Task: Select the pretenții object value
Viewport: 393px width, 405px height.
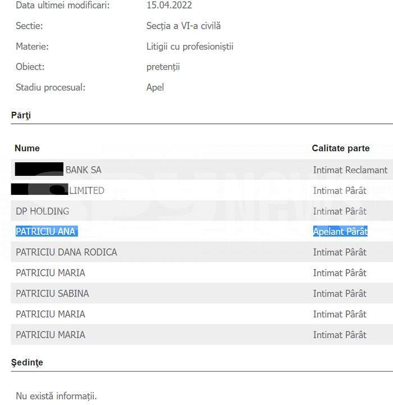Action: point(163,67)
